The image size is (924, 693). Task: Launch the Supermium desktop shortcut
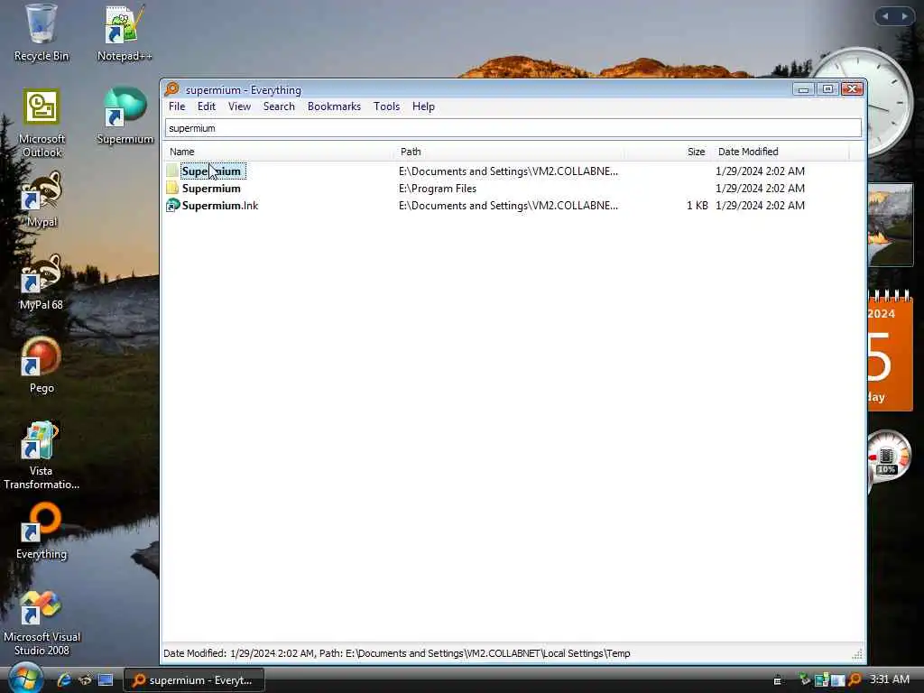coord(125,116)
